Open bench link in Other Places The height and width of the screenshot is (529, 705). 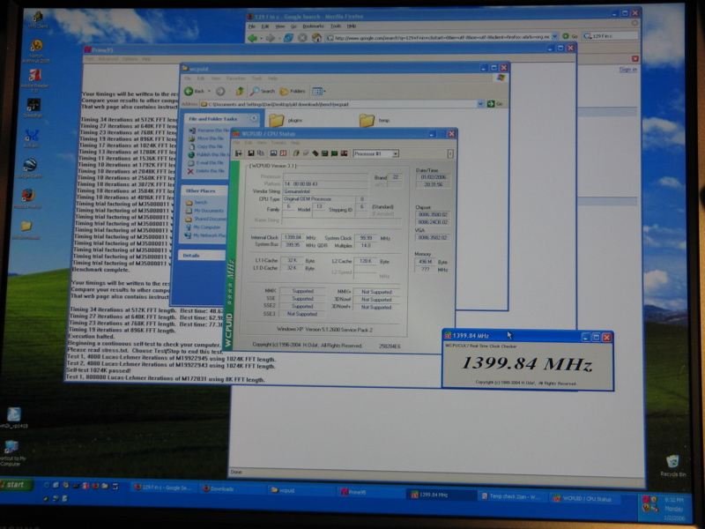pyautogui.click(x=197, y=203)
